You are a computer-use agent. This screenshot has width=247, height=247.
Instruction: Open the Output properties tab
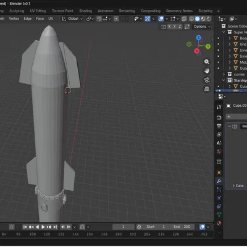pyautogui.click(x=219, y=126)
